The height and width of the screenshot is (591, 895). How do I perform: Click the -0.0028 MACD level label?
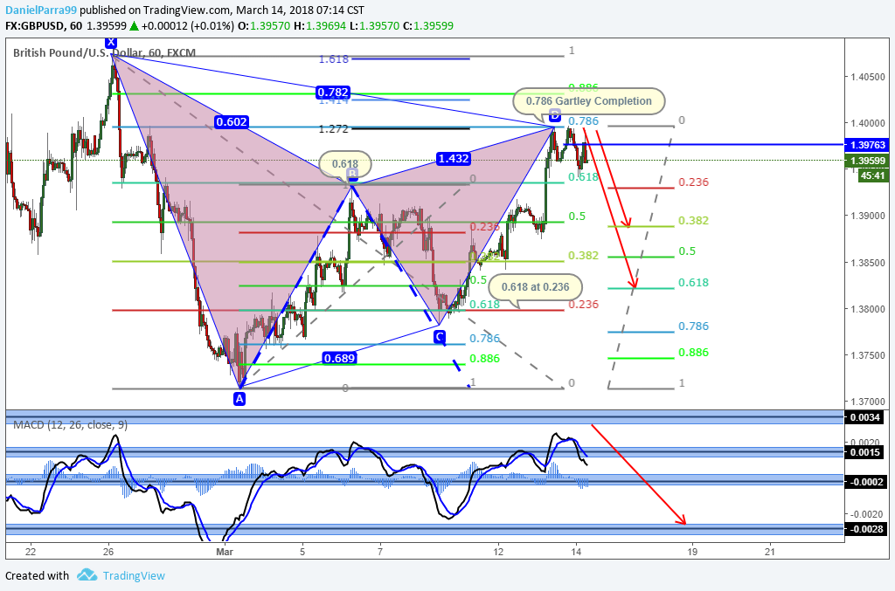pyautogui.click(x=864, y=529)
